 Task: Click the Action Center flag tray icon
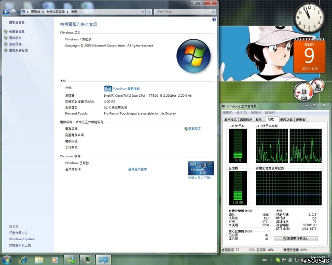click(x=284, y=260)
